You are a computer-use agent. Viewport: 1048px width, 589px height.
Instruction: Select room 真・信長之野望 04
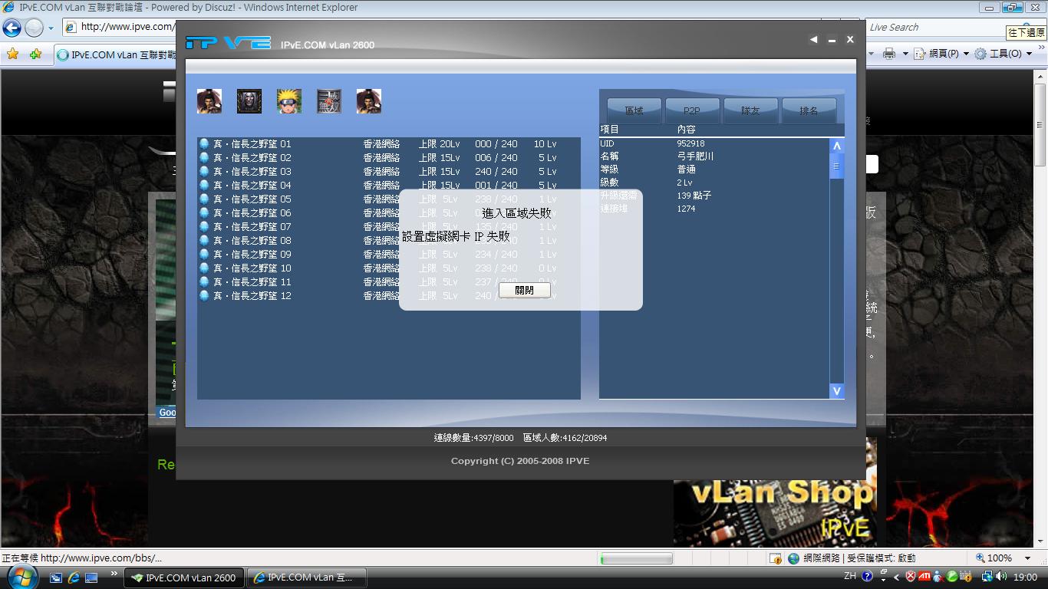[389, 186]
